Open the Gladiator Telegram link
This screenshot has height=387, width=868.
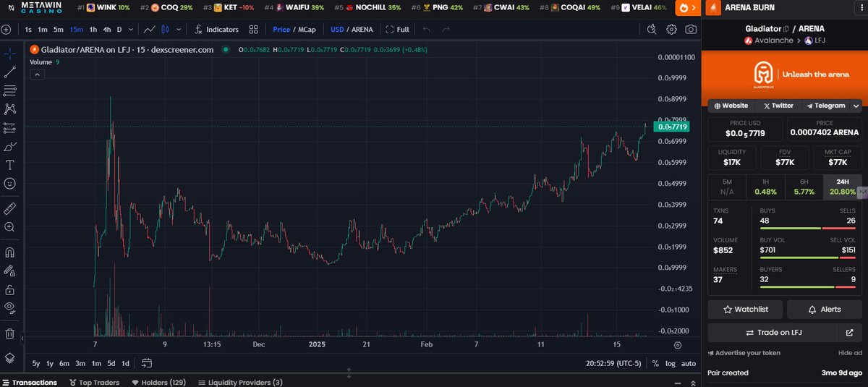826,106
